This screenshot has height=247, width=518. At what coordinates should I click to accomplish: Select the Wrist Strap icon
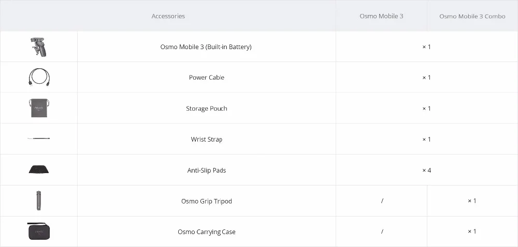pyautogui.click(x=39, y=139)
